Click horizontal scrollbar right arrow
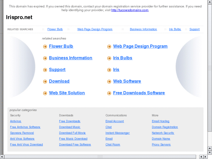Viewport: 212px width, 159px height. pos(206,157)
